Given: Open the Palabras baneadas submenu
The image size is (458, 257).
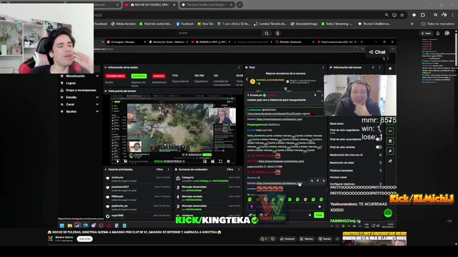Looking at the screenshot, I should click(x=356, y=171).
